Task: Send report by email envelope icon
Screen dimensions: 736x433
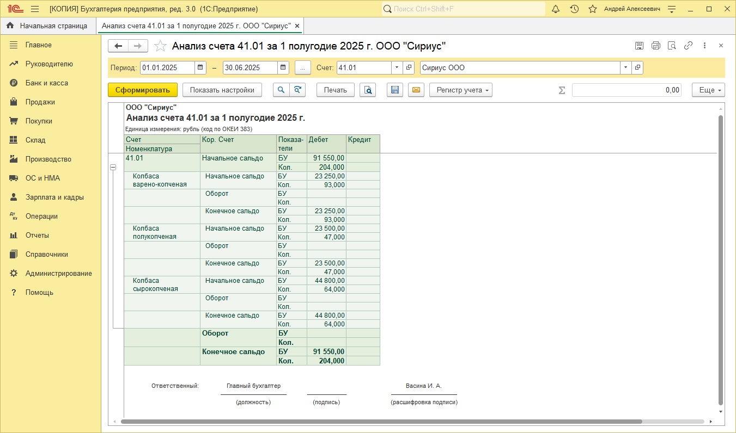Action: click(x=416, y=90)
